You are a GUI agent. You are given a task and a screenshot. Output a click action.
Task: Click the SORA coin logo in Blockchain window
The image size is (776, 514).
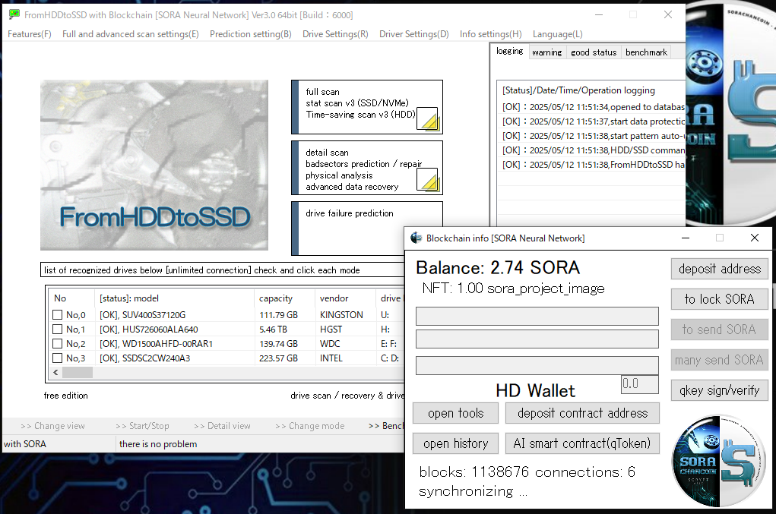tap(718, 461)
